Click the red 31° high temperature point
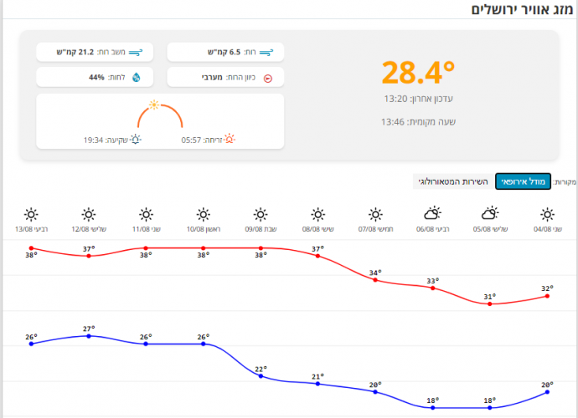 pyautogui.click(x=489, y=303)
